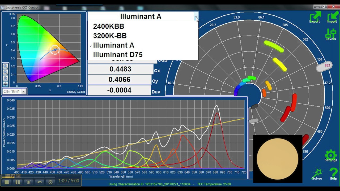Click the 502 label on the dial rim
This screenshot has width=340, height=191.
point(305,39)
